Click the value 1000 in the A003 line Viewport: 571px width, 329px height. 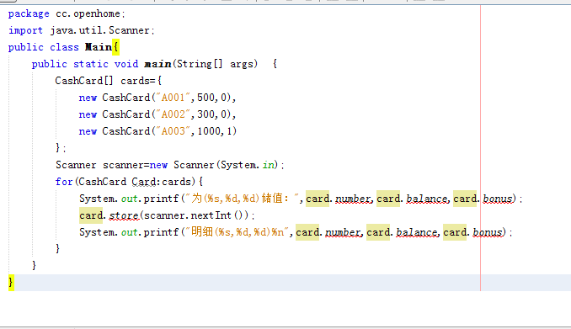[209, 131]
